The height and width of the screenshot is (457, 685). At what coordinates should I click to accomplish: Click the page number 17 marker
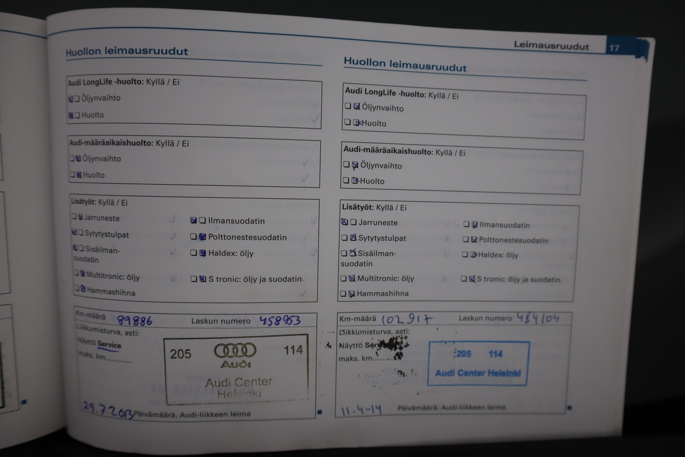[616, 47]
